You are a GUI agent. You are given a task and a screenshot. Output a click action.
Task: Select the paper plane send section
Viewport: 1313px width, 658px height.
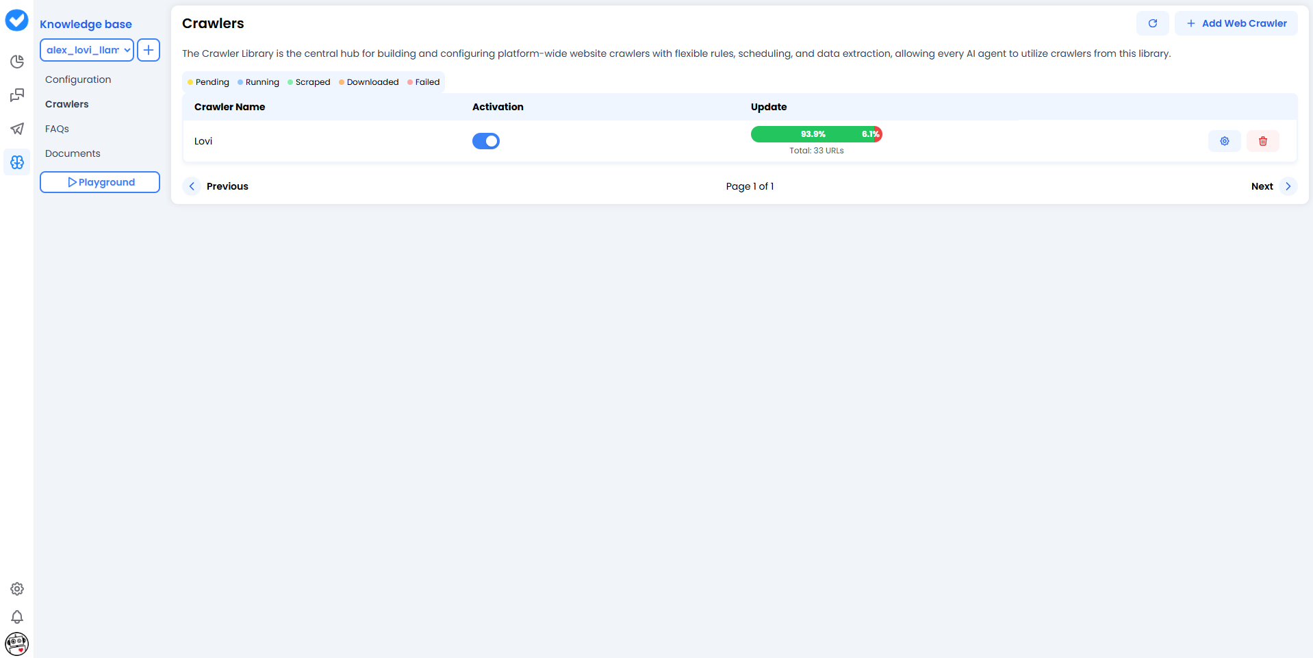tap(16, 129)
